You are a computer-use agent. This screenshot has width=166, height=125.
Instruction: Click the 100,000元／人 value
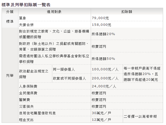coord(105,69)
